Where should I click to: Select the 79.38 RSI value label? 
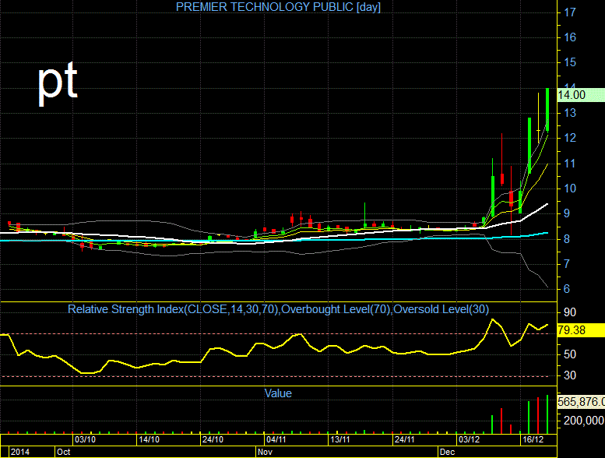point(581,330)
